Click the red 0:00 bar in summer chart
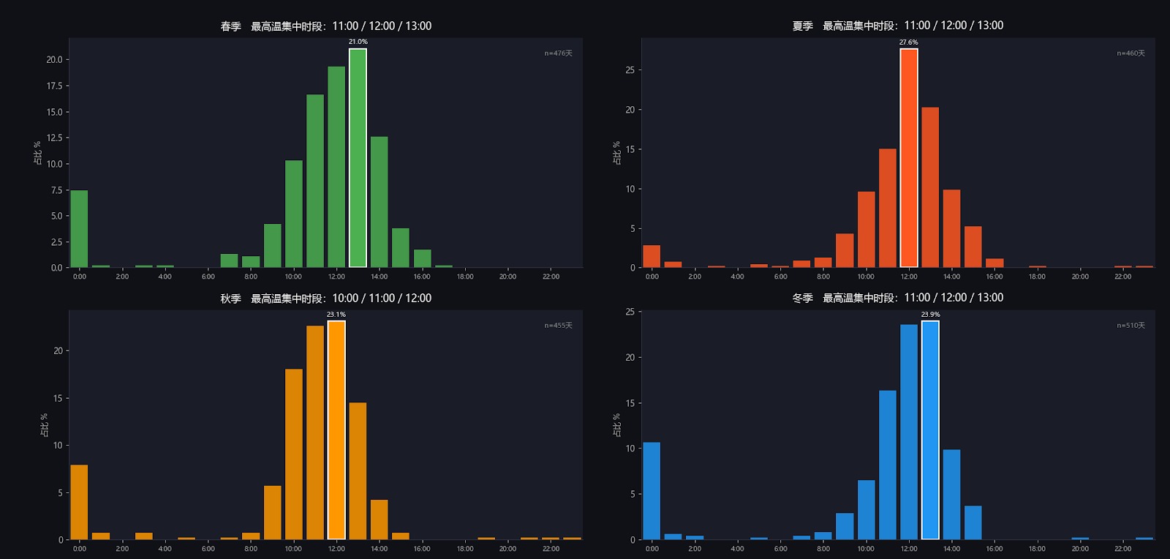Viewport: 1170px width, 559px height. tap(652, 256)
